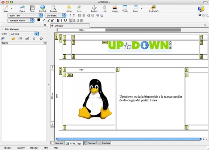Toggle bold formatting
The width and height of the screenshot is (209, 150).
pos(58,20)
